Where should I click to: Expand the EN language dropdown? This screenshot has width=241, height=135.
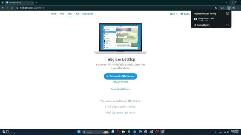[x=173, y=14]
